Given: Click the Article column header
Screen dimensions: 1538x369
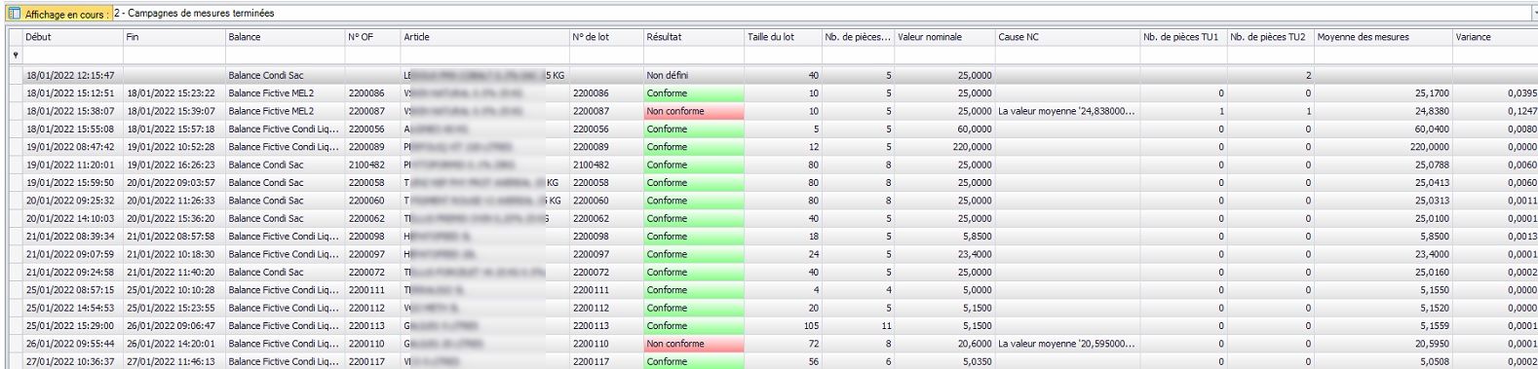Looking at the screenshot, I should tap(485, 37).
